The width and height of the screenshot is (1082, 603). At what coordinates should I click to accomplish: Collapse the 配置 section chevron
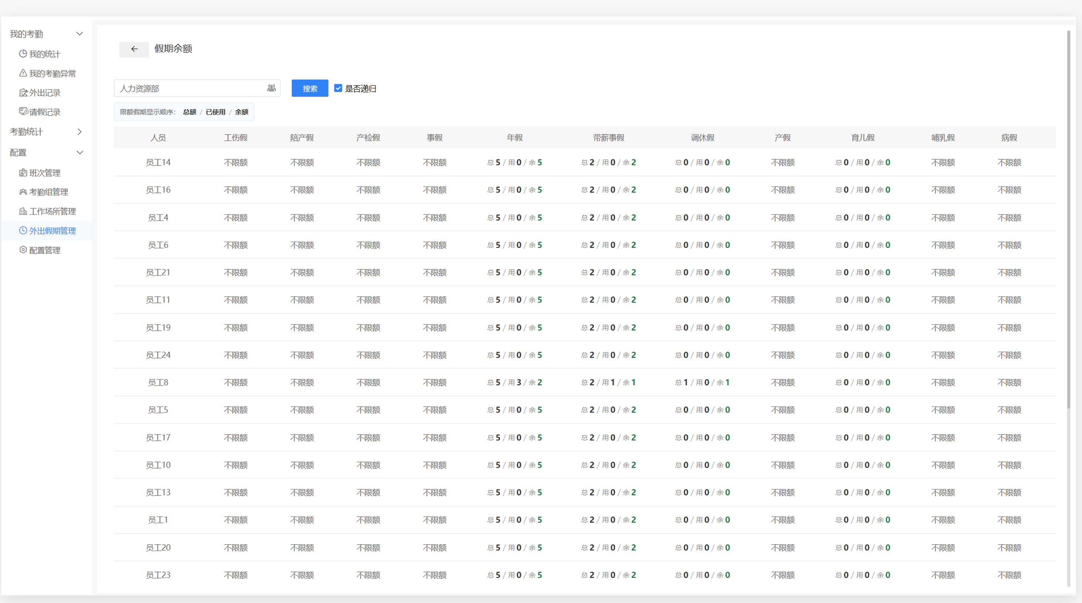(80, 152)
